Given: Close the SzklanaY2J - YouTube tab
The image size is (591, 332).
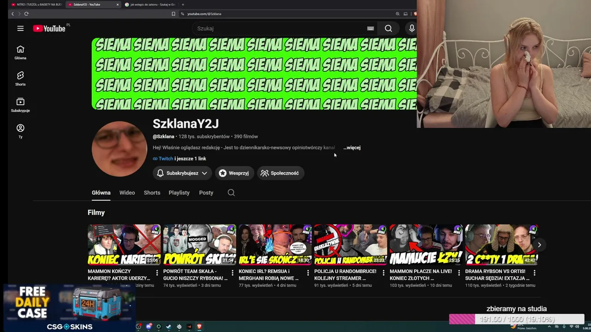Looking at the screenshot, I should pos(117,5).
